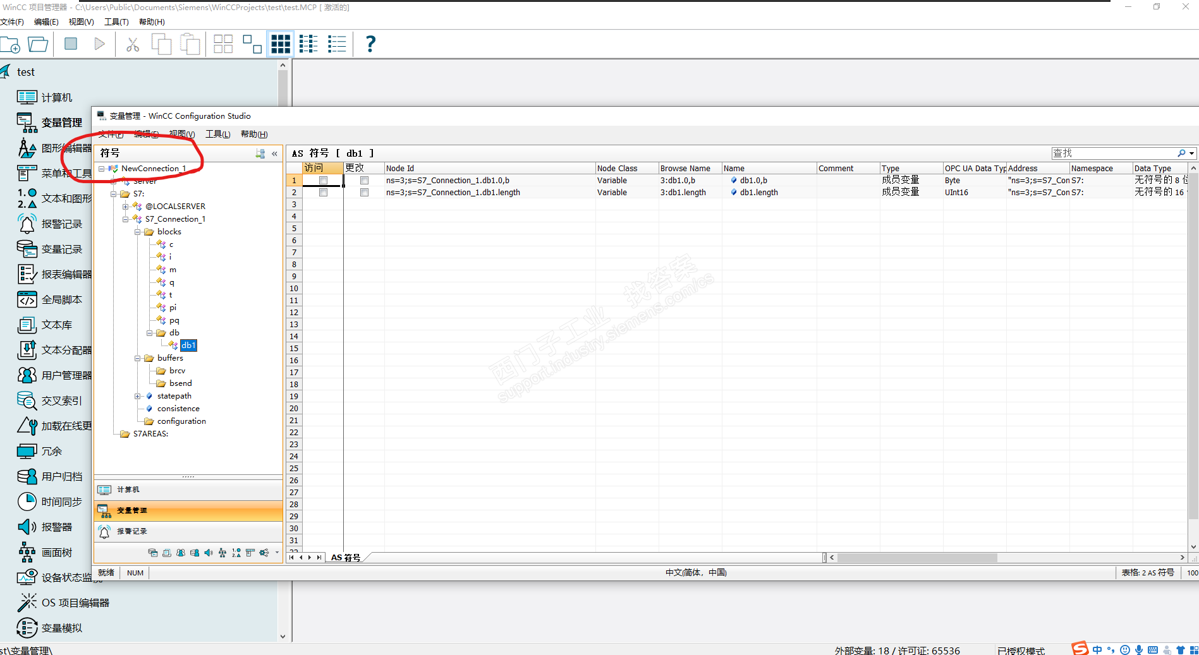This screenshot has height=655, width=1199.
Task: Collapse the navigation pane with « button
Action: coord(274,153)
